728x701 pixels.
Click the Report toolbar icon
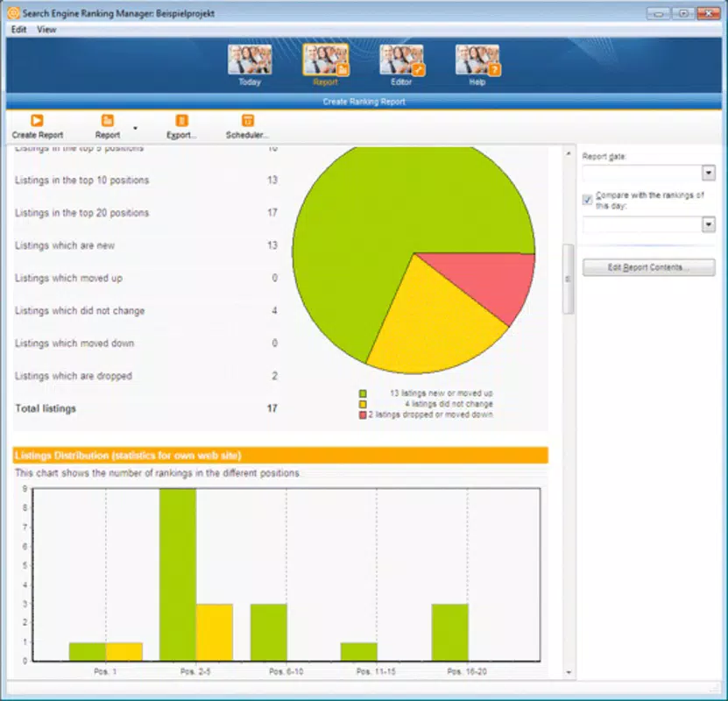click(107, 121)
